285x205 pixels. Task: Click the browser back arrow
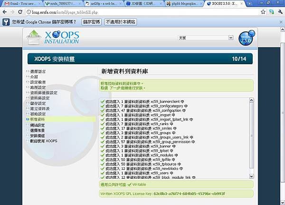tap(5, 12)
